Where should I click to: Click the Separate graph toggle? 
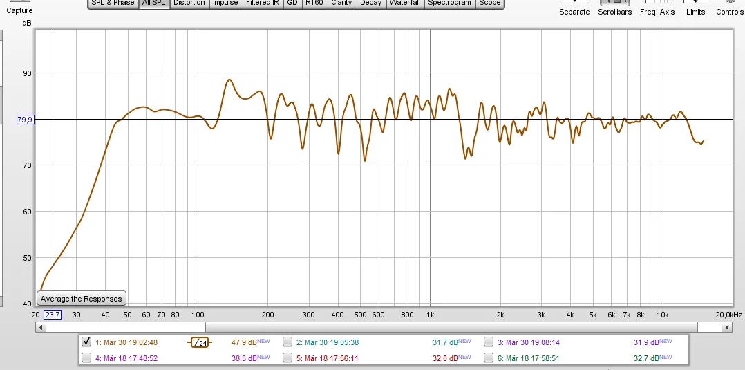[574, 8]
